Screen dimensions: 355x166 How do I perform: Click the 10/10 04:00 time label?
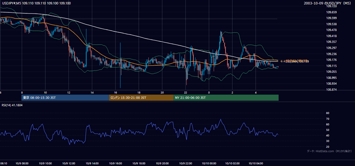pos(256,163)
